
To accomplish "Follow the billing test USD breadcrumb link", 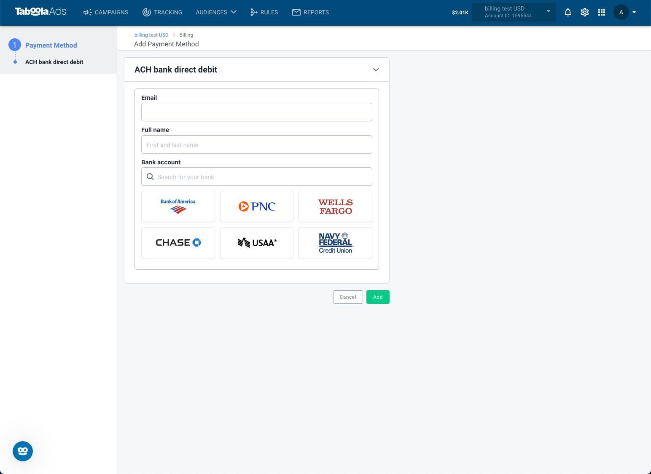I will pyautogui.click(x=151, y=35).
